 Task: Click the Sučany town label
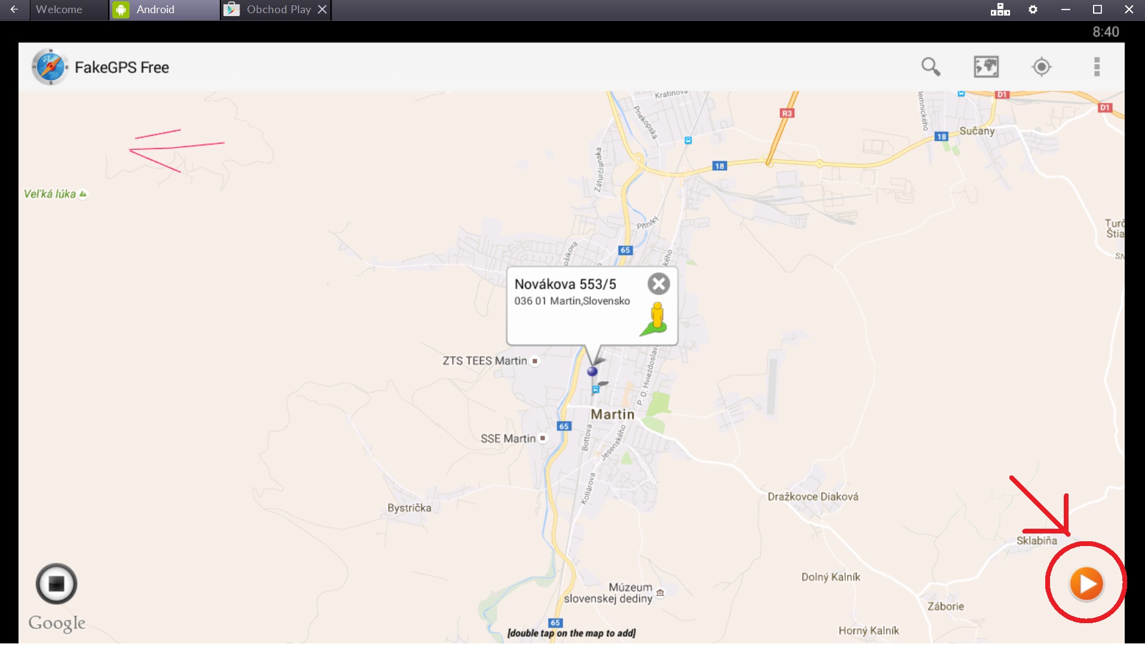pos(977,131)
